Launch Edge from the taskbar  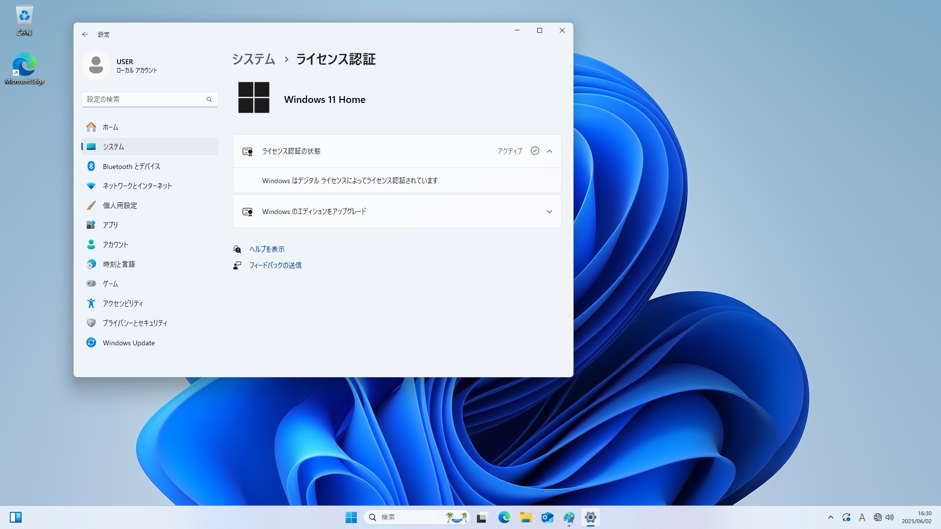504,517
